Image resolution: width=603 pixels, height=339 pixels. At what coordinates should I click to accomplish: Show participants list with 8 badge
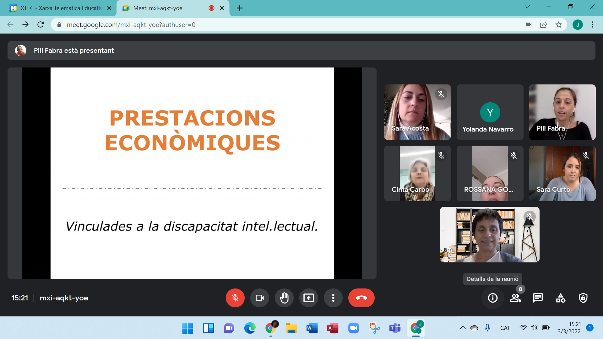click(515, 298)
